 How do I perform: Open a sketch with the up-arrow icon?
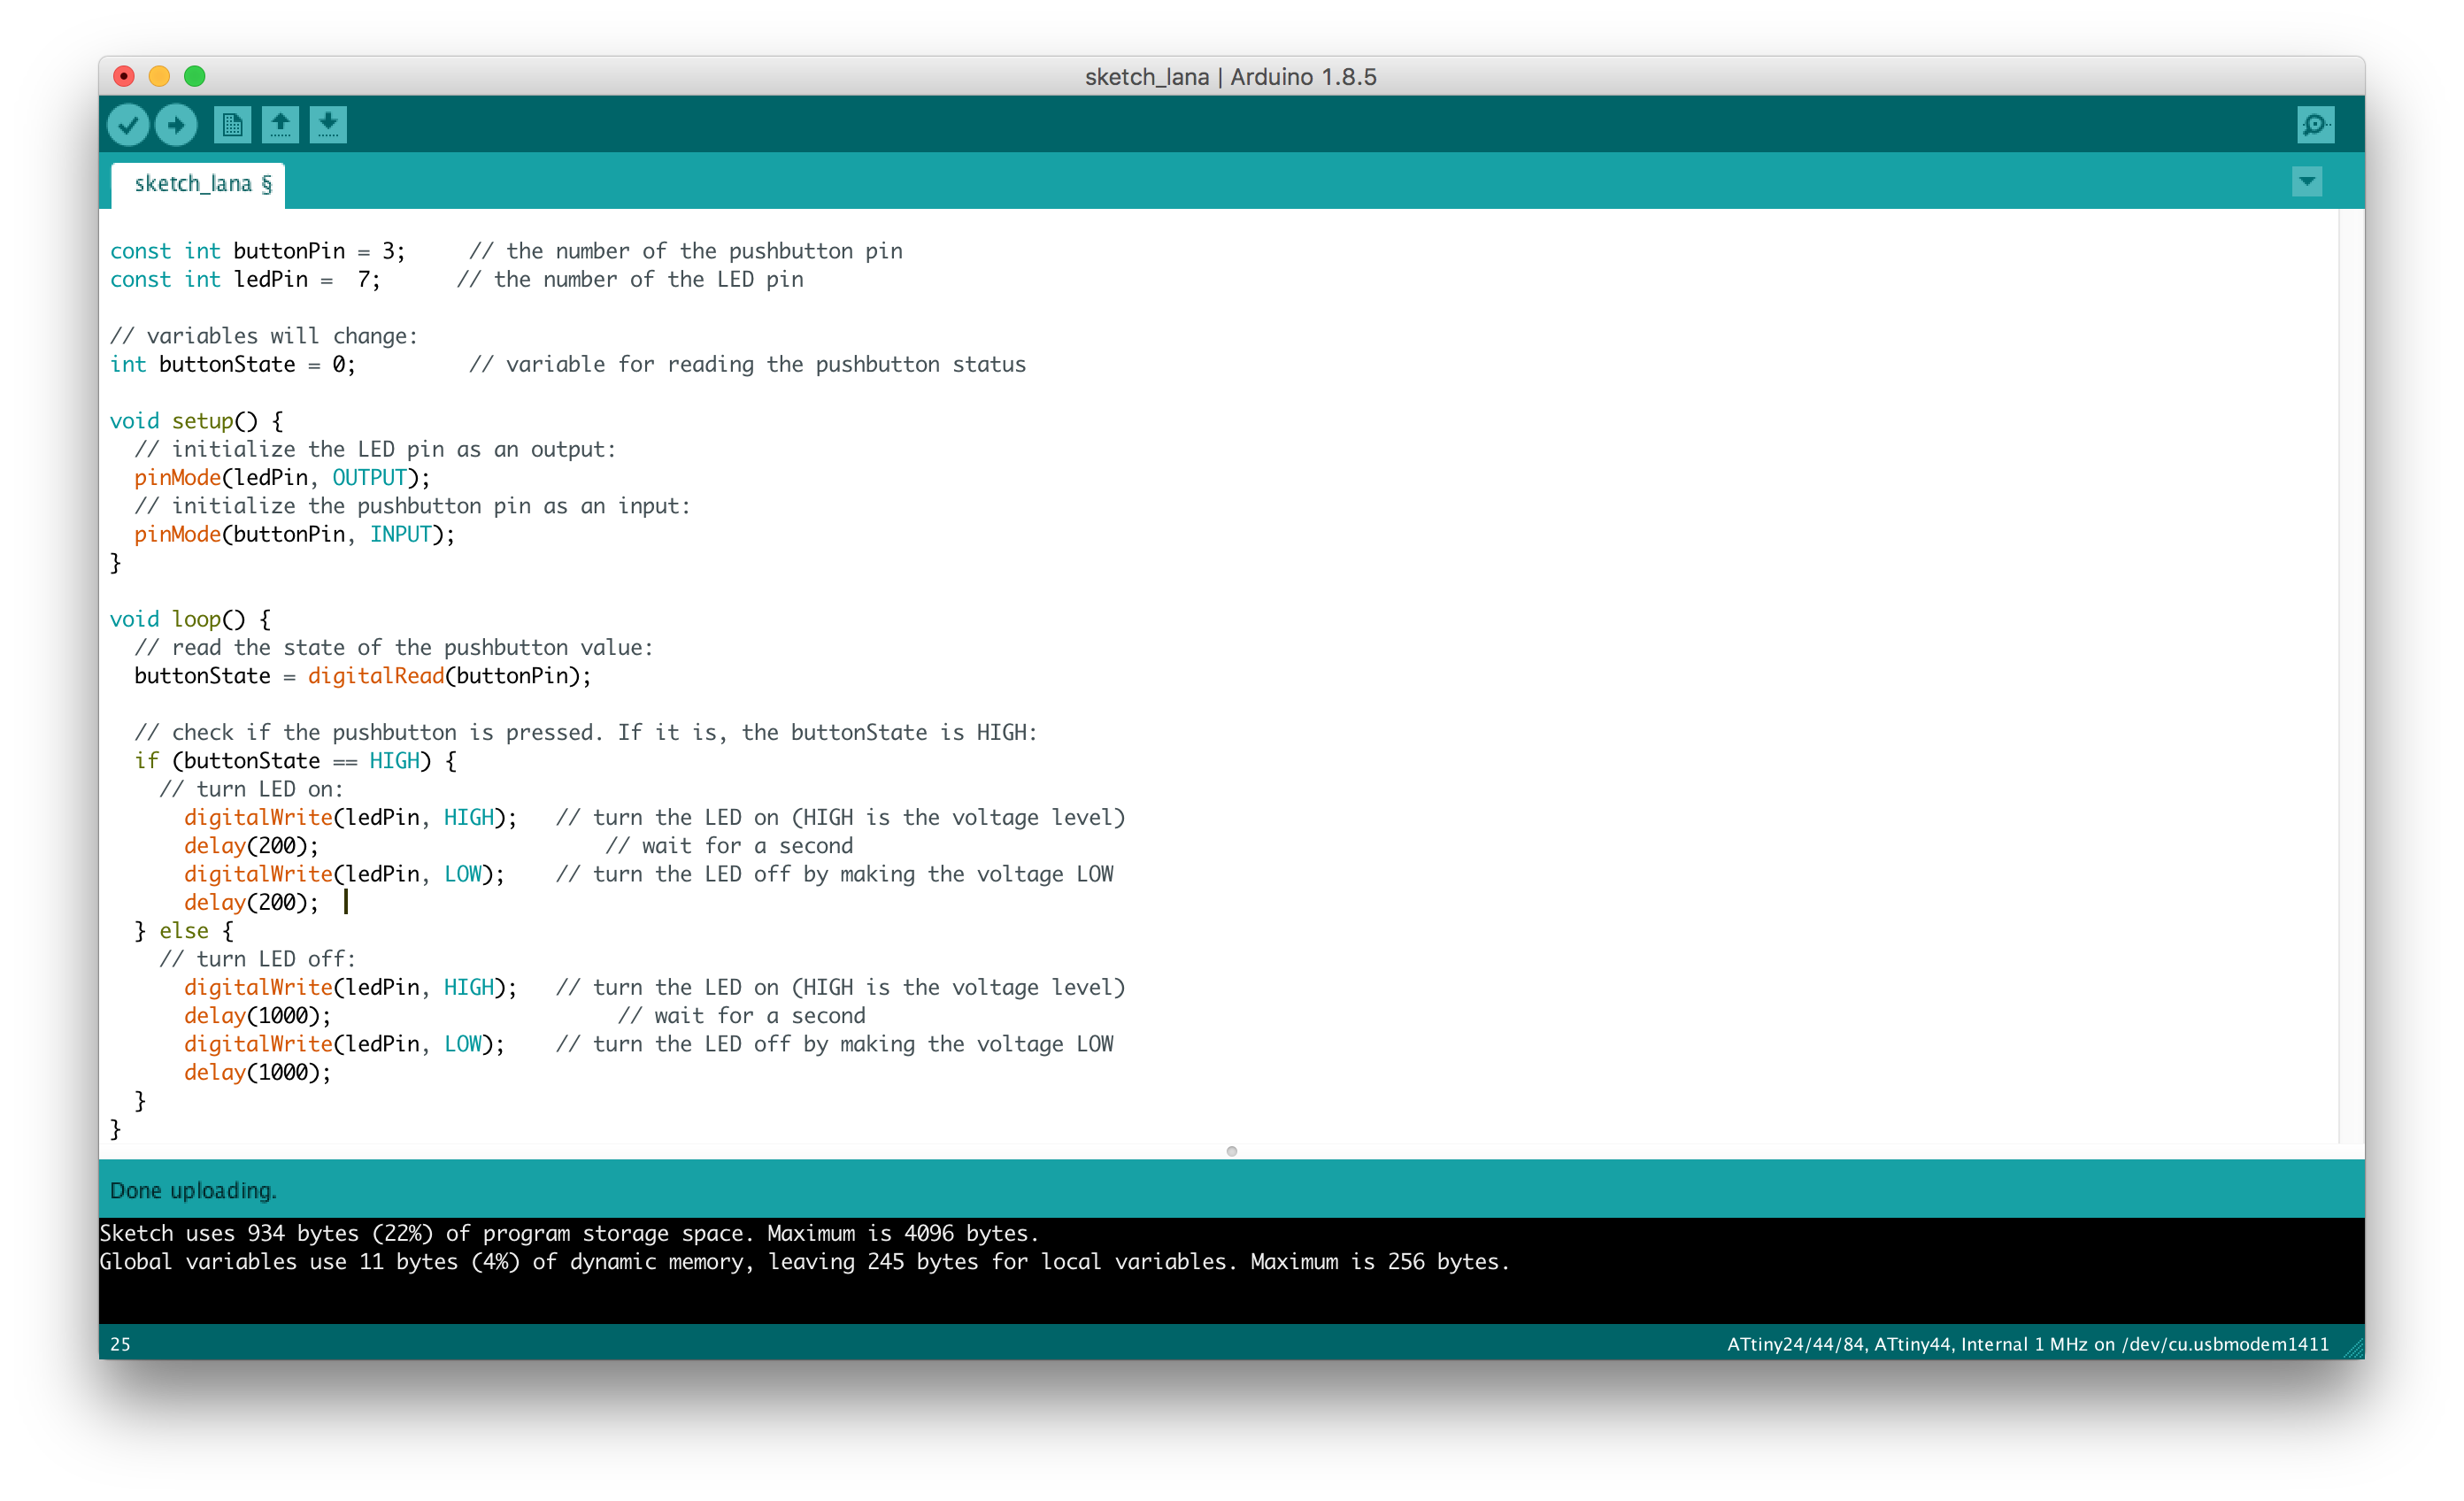coord(280,125)
